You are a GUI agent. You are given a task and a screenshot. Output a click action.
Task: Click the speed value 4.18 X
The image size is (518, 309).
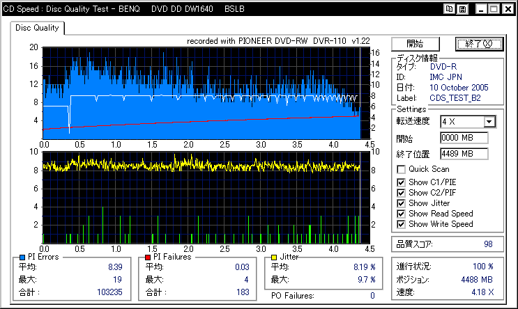point(482,292)
